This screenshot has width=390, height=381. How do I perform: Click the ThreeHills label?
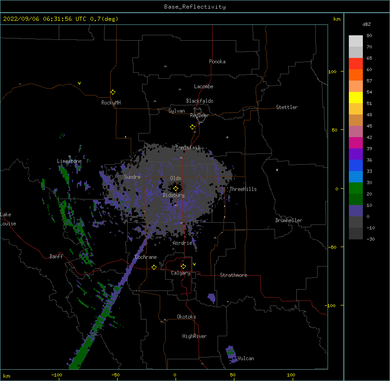pyautogui.click(x=243, y=189)
